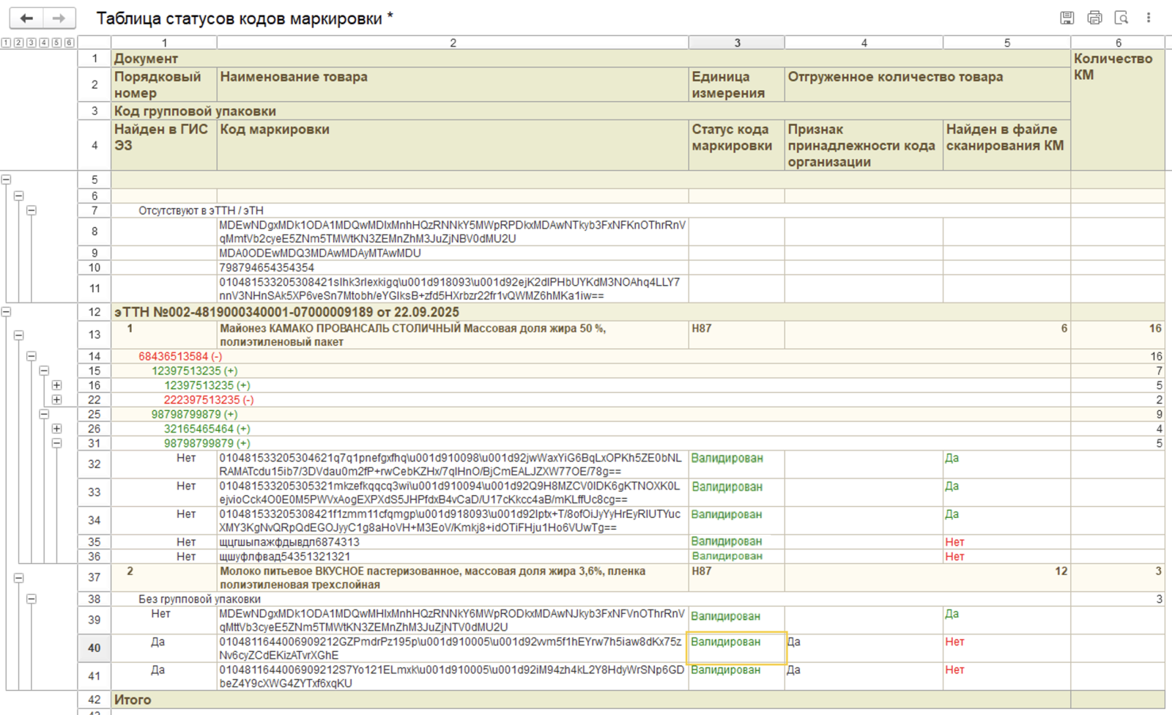Expand the group at row 16

coord(57,385)
